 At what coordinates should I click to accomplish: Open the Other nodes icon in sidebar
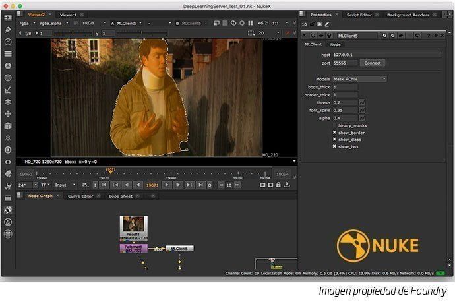pyautogui.click(x=8, y=198)
